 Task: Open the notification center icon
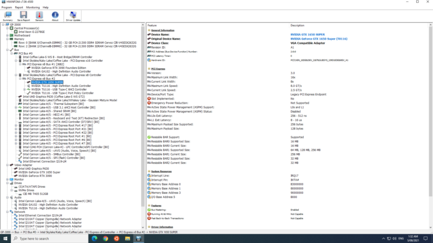426,239
